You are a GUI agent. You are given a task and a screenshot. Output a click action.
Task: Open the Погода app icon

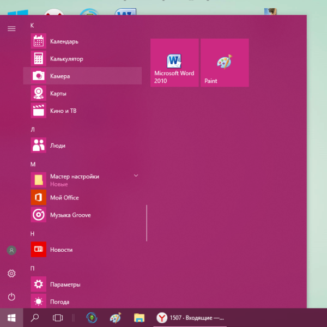point(39,301)
